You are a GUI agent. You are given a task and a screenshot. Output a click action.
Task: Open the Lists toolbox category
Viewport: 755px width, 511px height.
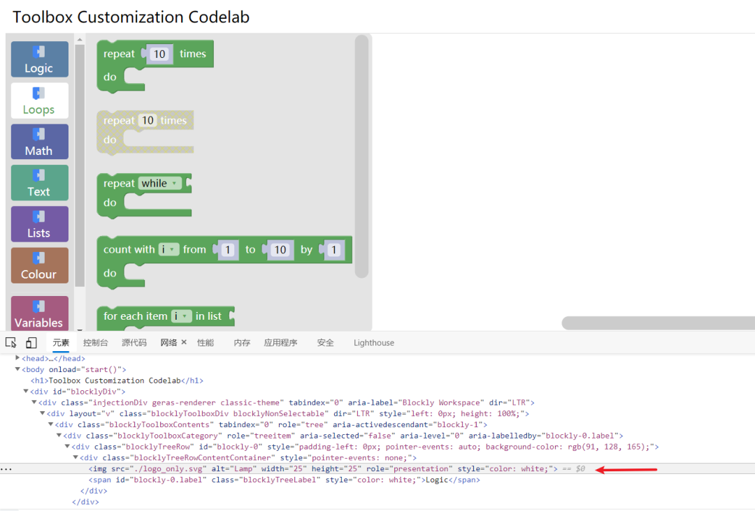click(39, 224)
